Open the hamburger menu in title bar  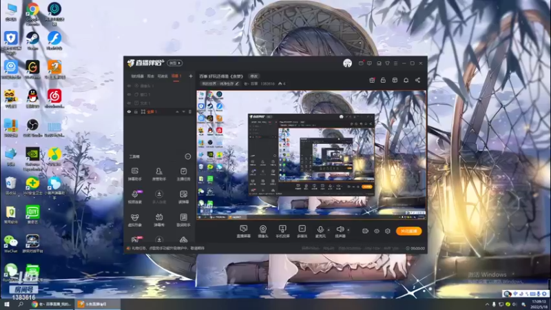[395, 63]
